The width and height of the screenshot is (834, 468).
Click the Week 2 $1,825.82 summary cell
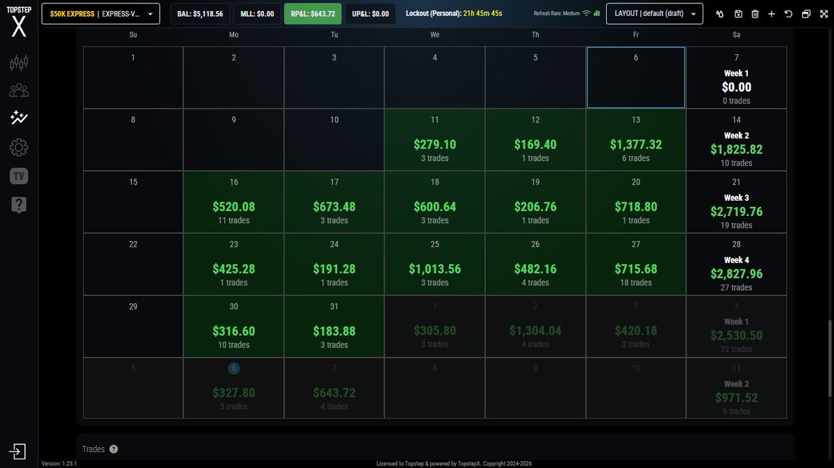point(737,140)
